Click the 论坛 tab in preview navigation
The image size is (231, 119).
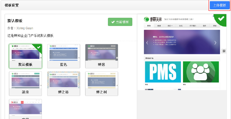pyautogui.click(x=181, y=26)
